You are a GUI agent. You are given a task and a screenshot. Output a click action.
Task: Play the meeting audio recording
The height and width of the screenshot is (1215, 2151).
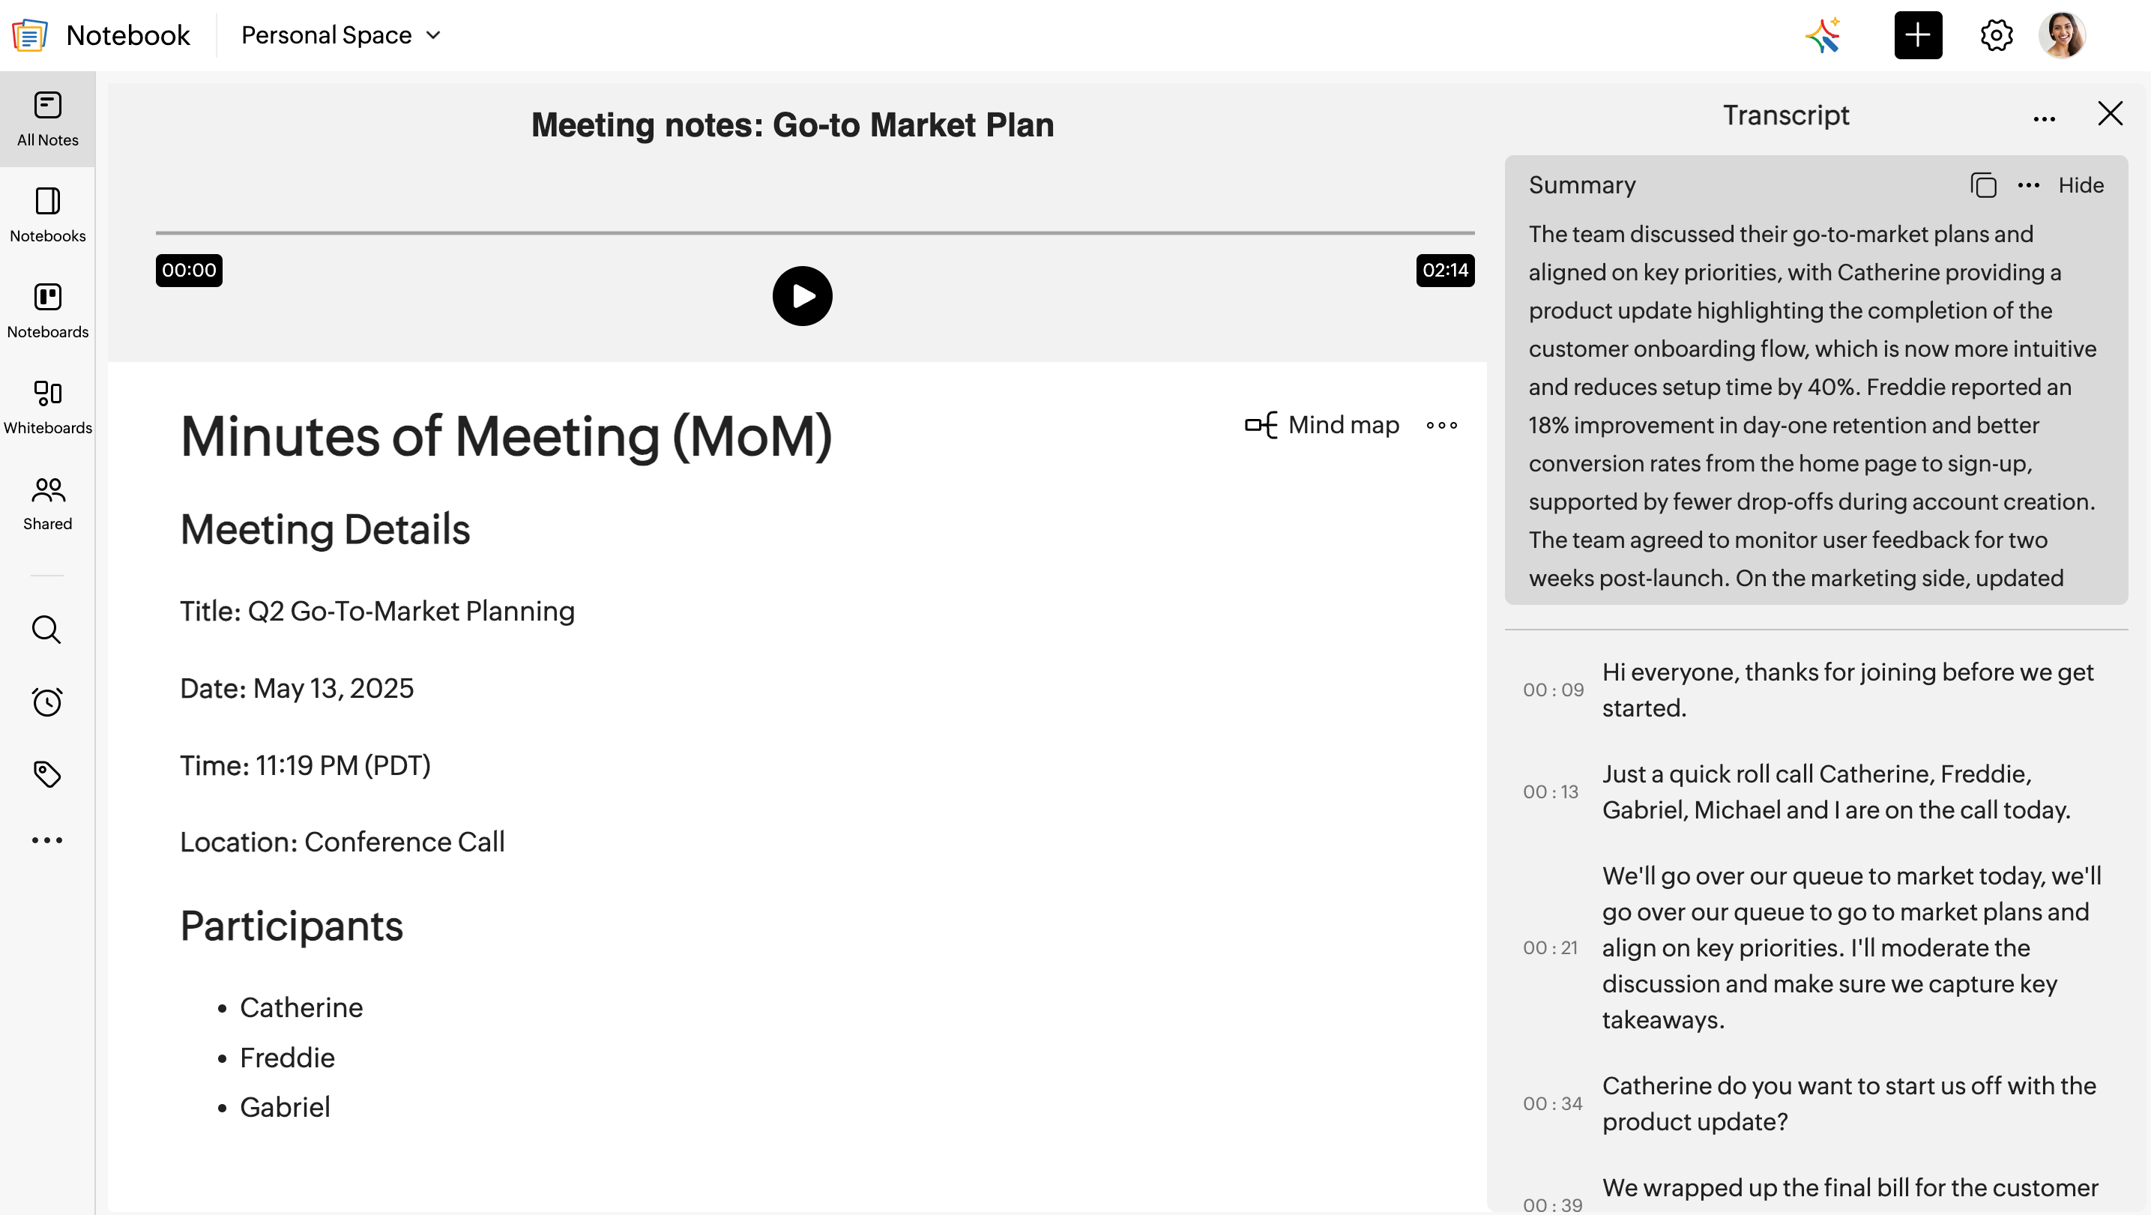(802, 295)
